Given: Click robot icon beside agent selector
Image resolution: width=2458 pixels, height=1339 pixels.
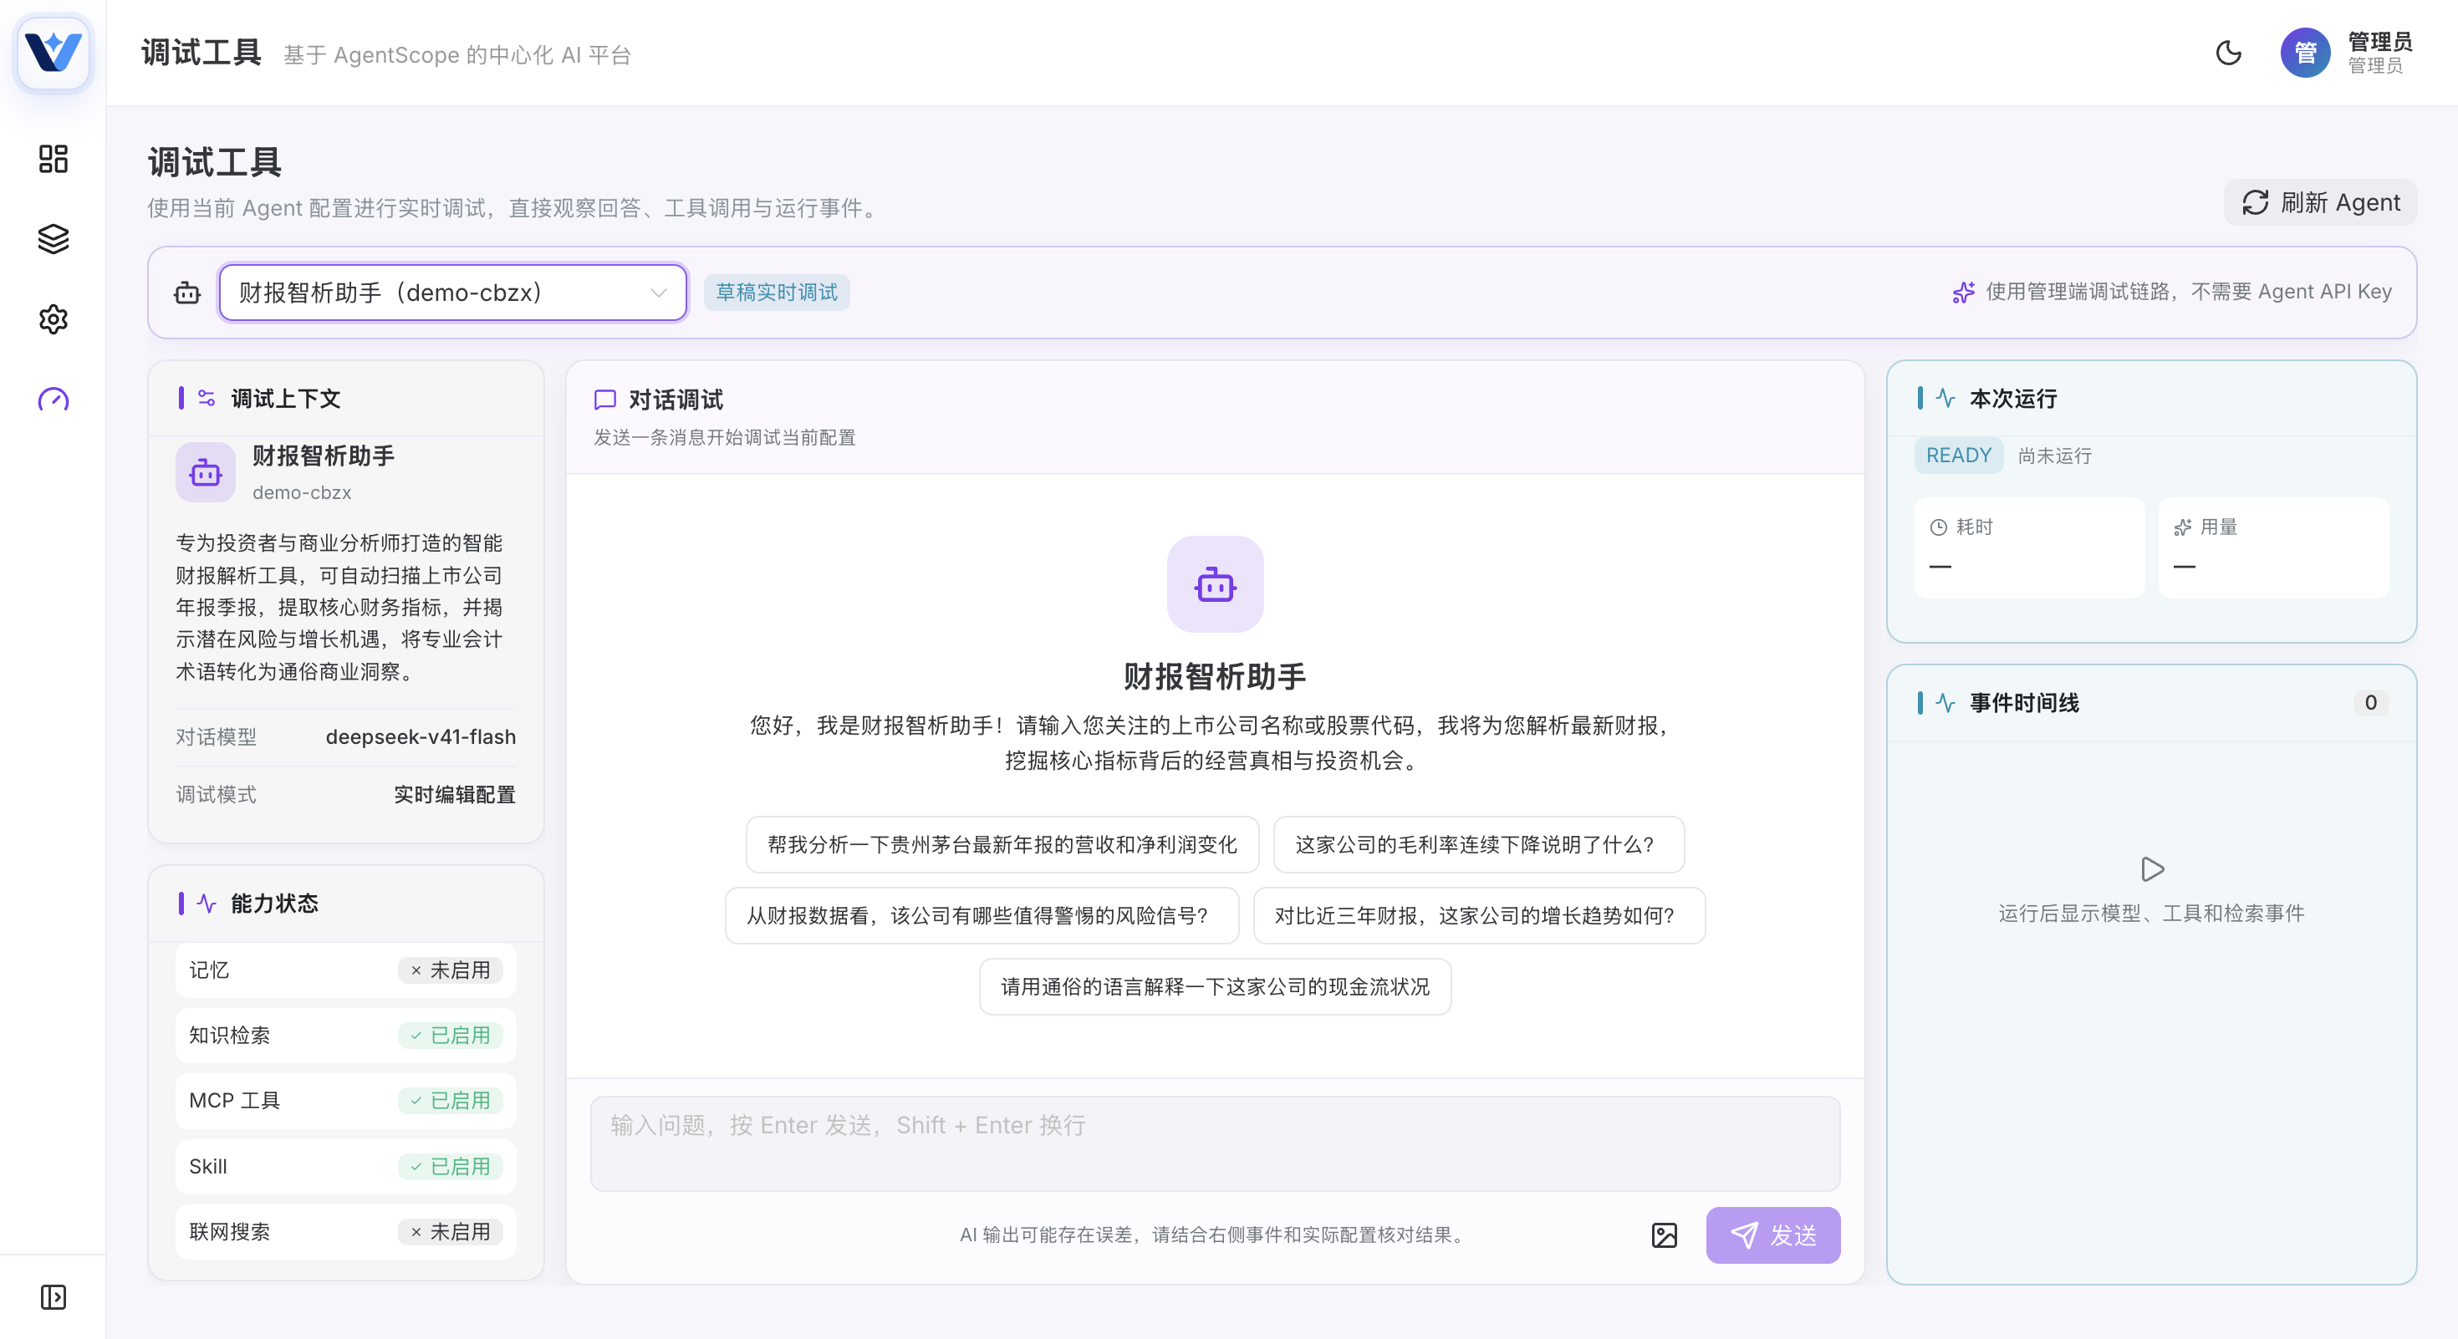Looking at the screenshot, I should [x=188, y=293].
